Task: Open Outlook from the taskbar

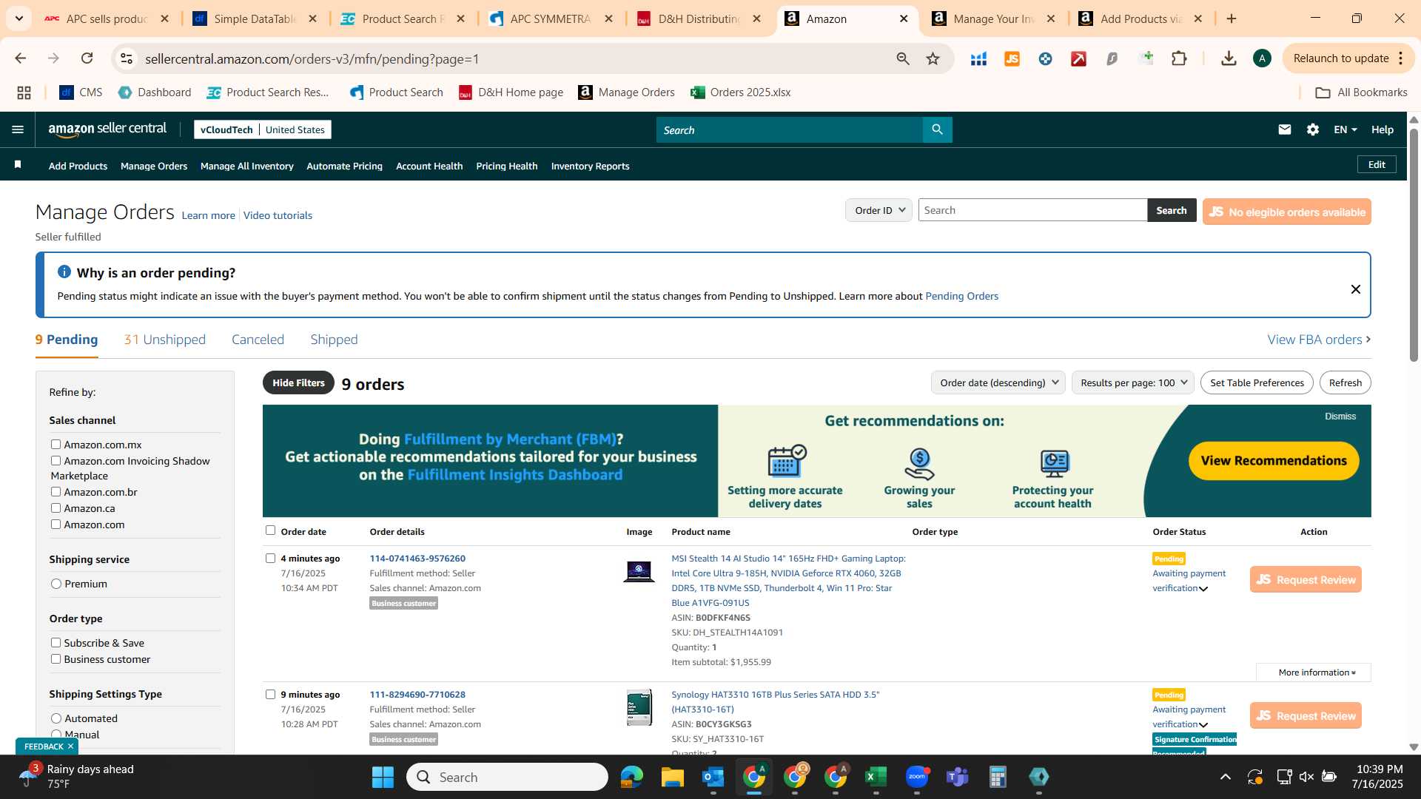Action: tap(713, 777)
